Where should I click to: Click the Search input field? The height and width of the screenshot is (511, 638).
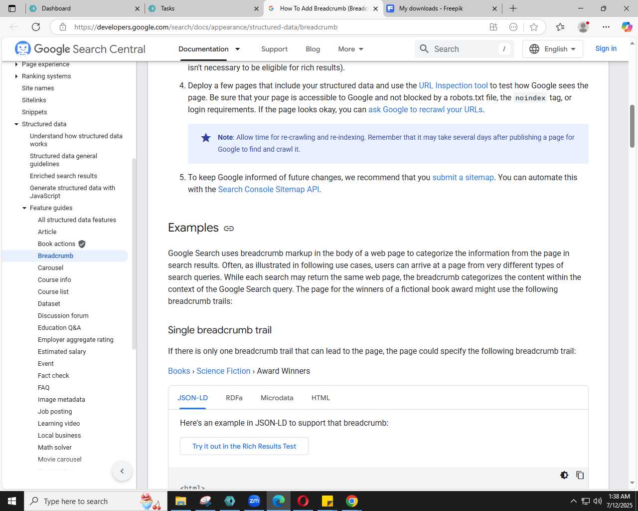point(465,49)
